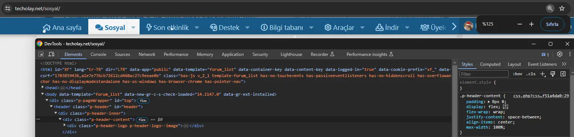The height and width of the screenshot is (137, 574).
Task: Collapse the p-header-inner div node
Action: [x=56, y=113]
